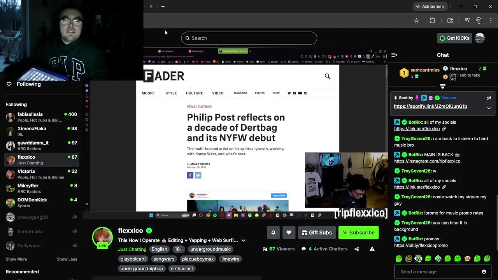This screenshot has height=280, width=498.
Task: Open Victoria channel in sidebar
Action: [x=42, y=174]
